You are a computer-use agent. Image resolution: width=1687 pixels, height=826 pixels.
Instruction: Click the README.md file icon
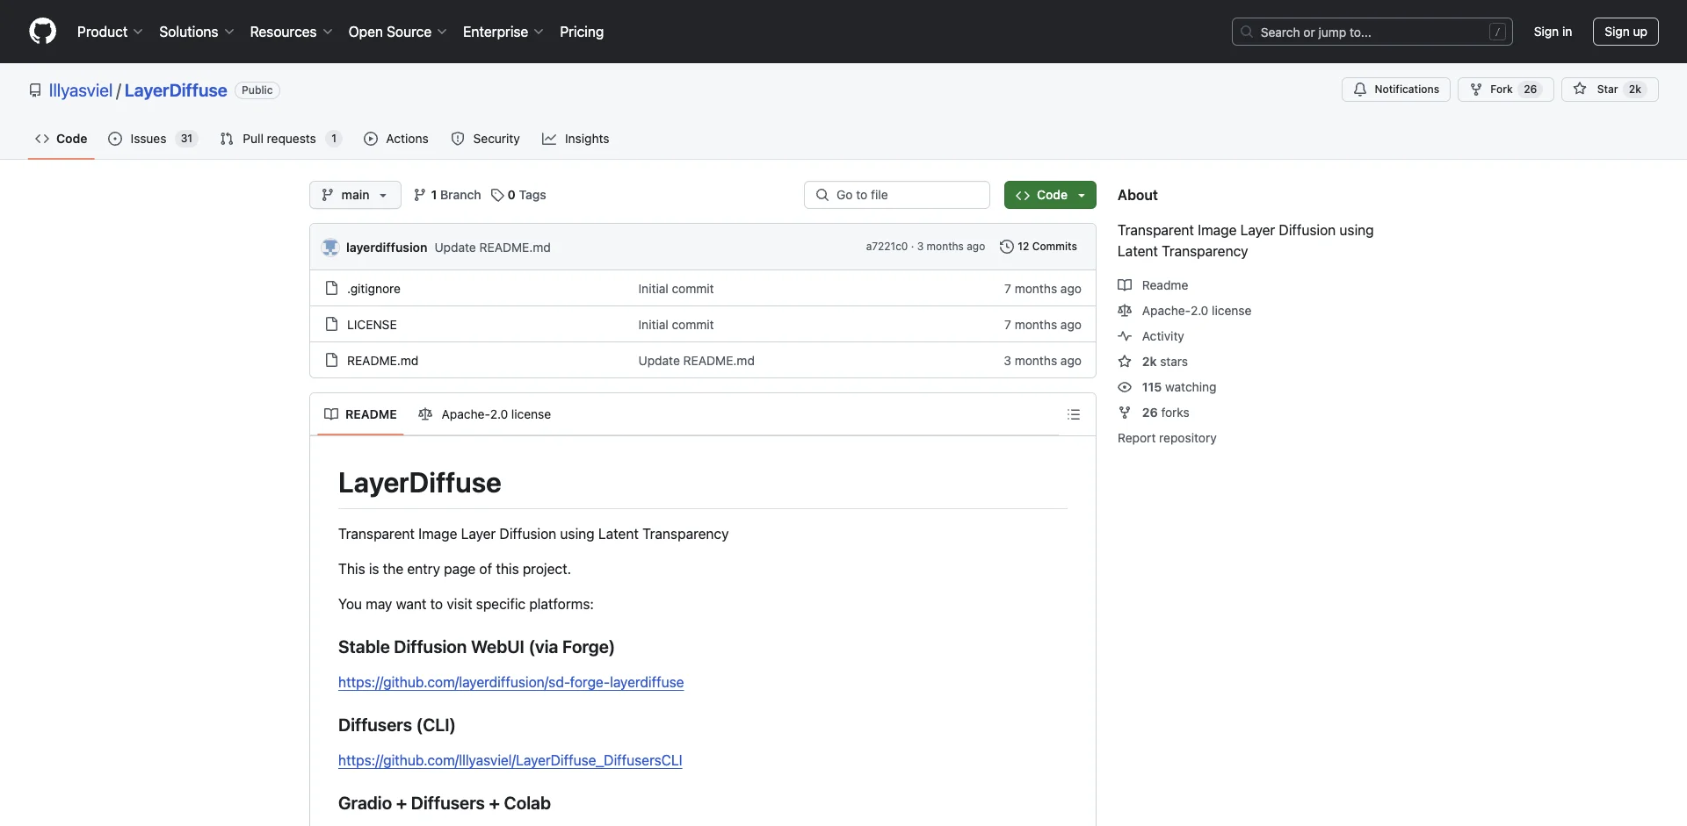331,361
